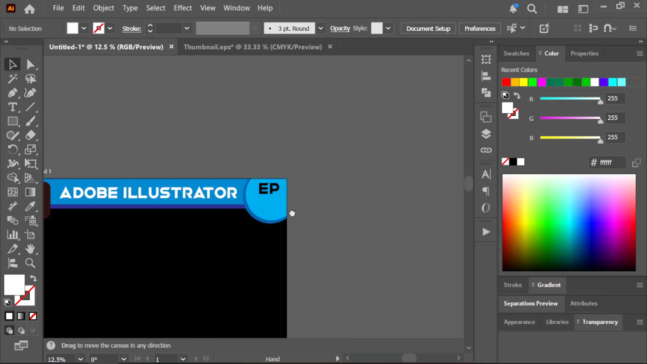
Task: Open the rotate view angle dropdown
Action: point(124,359)
